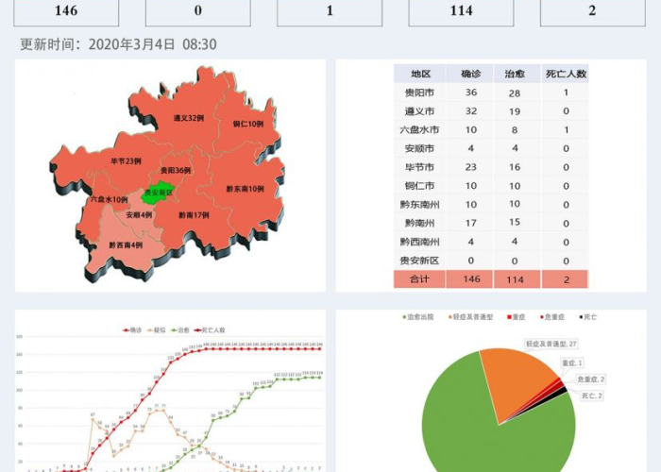Select the 六盘水10例 label on the map
This screenshot has width=661, height=472.
pyautogui.click(x=109, y=199)
